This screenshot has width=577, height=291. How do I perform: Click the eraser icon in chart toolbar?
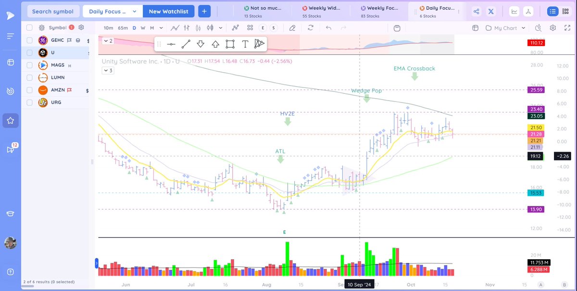tap(292, 28)
